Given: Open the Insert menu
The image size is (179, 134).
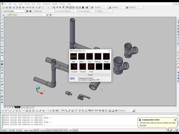Looking at the screenshot, I should tap(21, 4).
